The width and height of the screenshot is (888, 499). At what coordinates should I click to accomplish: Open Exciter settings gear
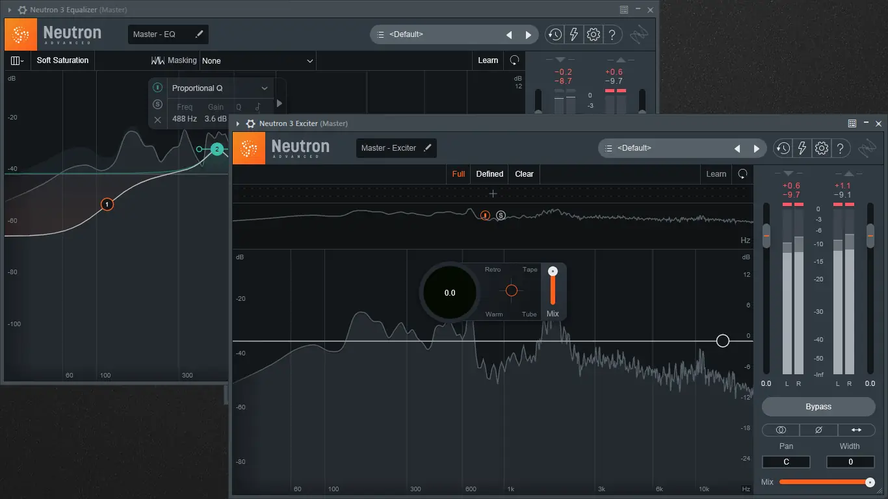(821, 148)
